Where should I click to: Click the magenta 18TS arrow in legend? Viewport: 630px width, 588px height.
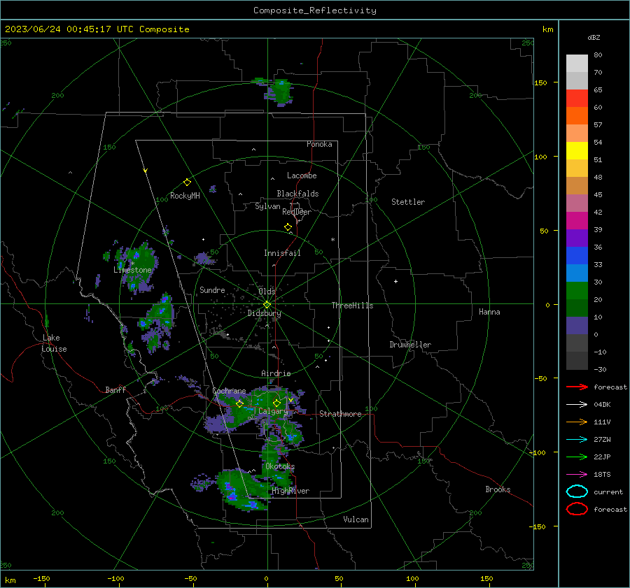[x=577, y=475]
